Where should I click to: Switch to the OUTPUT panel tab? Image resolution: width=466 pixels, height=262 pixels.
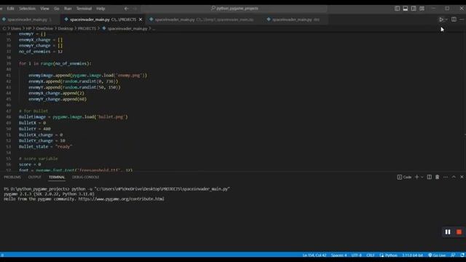(34, 177)
